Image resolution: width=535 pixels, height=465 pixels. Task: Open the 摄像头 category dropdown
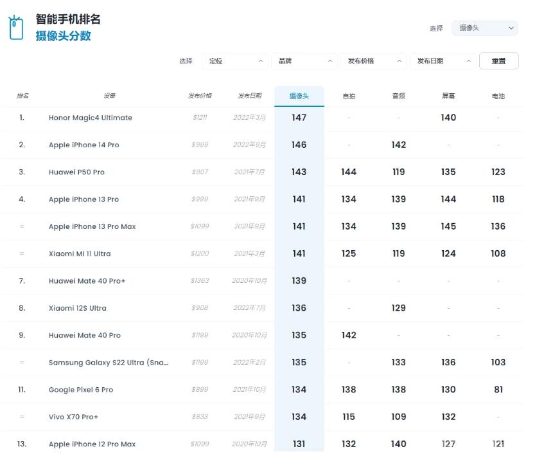point(484,28)
